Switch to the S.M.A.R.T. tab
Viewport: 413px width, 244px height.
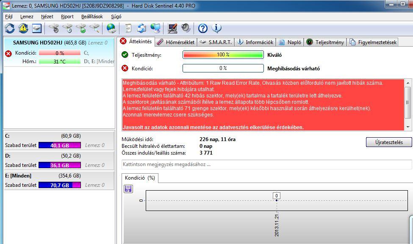[x=216, y=42]
